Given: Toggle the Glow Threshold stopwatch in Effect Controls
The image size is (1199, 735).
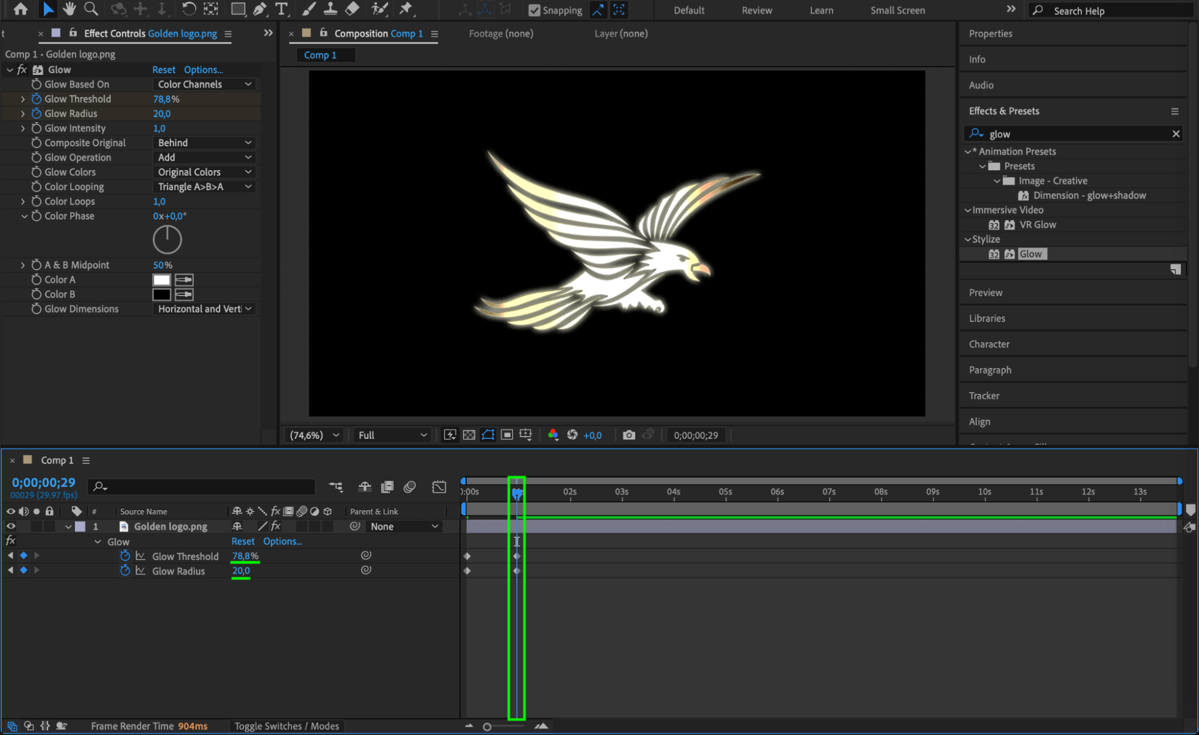Looking at the screenshot, I should (37, 99).
